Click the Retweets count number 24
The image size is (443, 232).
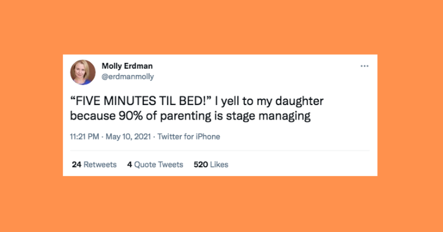(76, 165)
